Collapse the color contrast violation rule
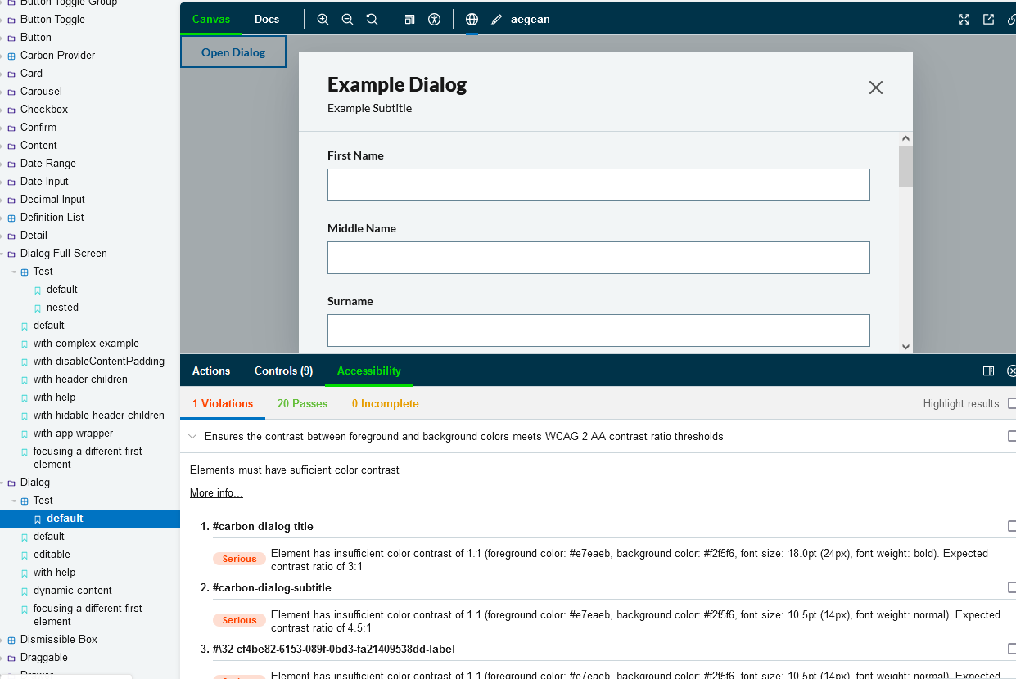Screen dimensions: 1016x679 click(x=192, y=437)
